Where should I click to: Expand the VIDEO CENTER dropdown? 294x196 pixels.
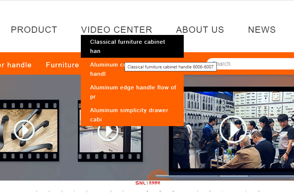pos(116,30)
